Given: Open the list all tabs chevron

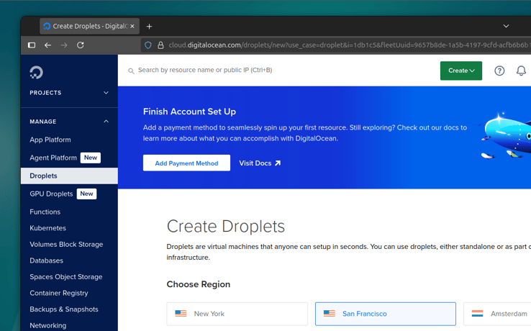Looking at the screenshot, I should [506, 26].
